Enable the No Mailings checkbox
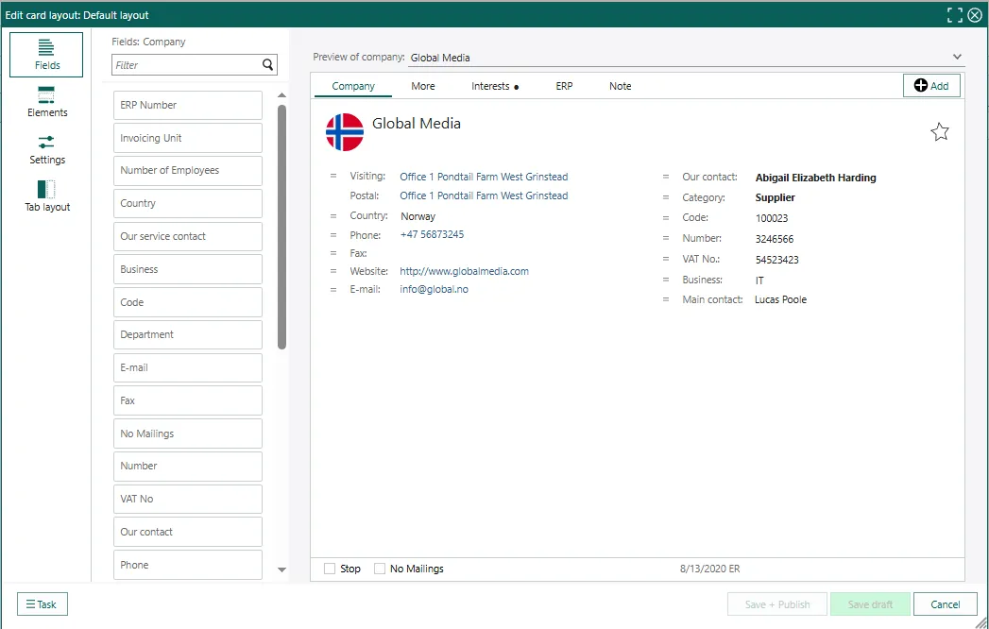The width and height of the screenshot is (989, 629). [380, 569]
